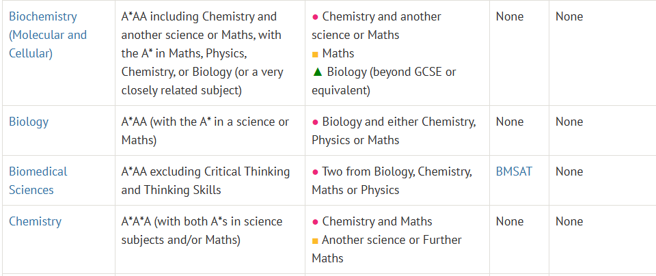Click the last None cell in the Biology row
The image size is (656, 276).
[x=569, y=122]
